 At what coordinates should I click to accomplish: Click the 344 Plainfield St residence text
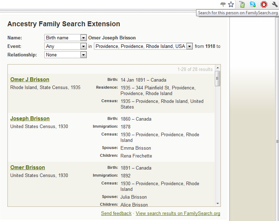click(158, 91)
